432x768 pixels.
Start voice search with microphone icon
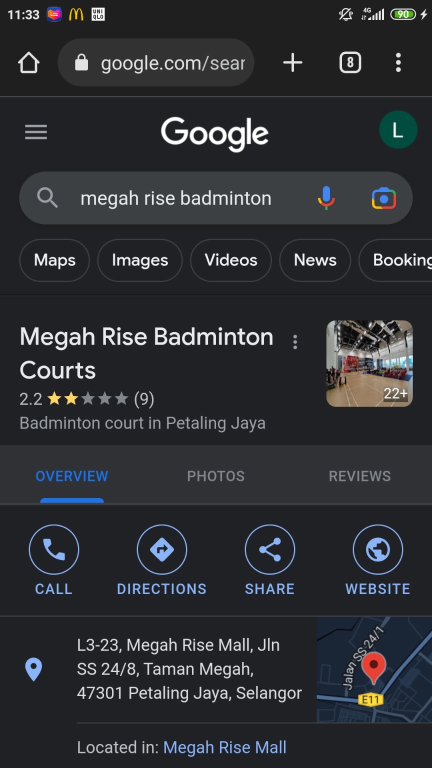click(x=326, y=198)
